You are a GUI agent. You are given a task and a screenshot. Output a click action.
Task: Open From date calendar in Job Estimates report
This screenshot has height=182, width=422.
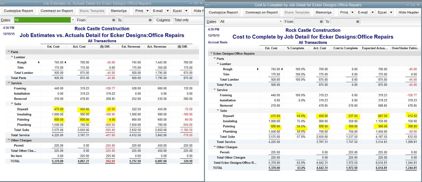point(113,20)
